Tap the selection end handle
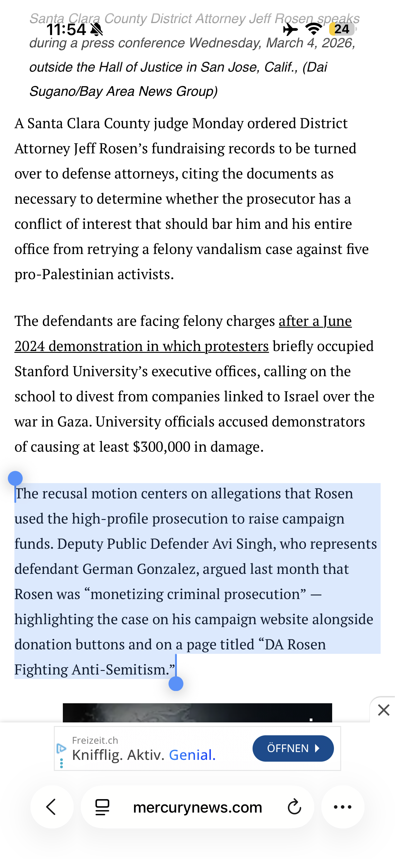 [x=176, y=683]
